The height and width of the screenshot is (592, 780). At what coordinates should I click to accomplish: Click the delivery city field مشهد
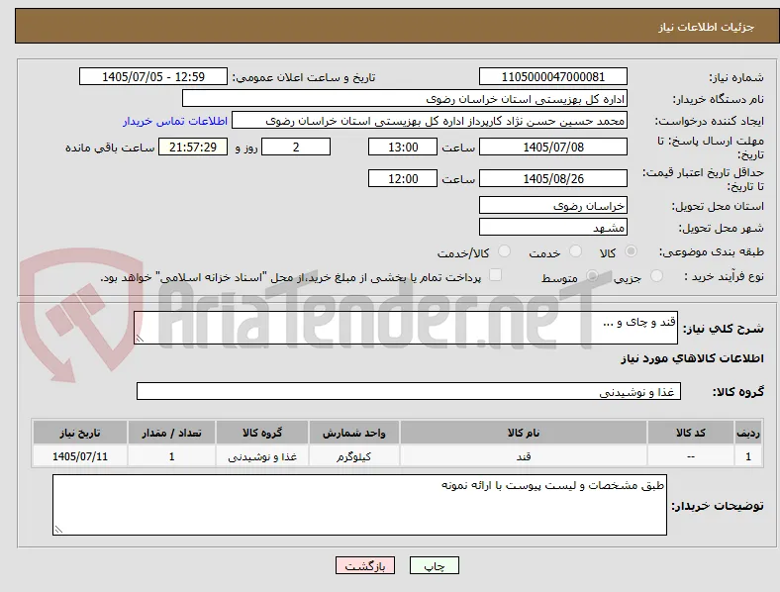pos(552,227)
